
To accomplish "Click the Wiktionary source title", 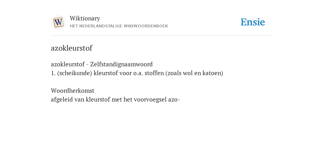I will point(85,19).
